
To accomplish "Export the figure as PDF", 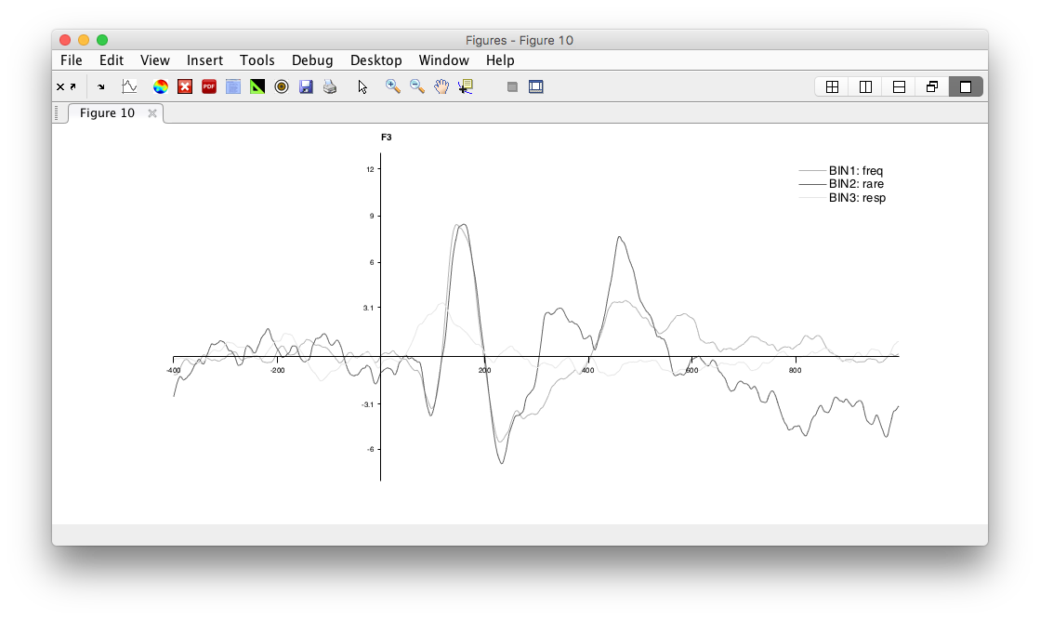I will click(x=208, y=86).
